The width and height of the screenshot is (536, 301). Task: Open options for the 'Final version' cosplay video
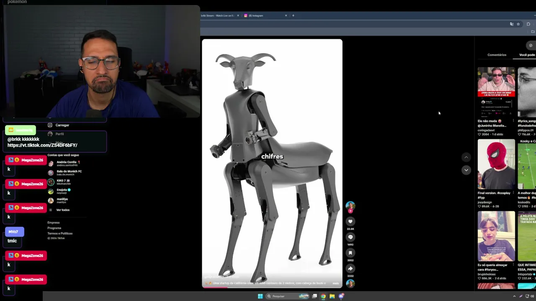pos(513,193)
